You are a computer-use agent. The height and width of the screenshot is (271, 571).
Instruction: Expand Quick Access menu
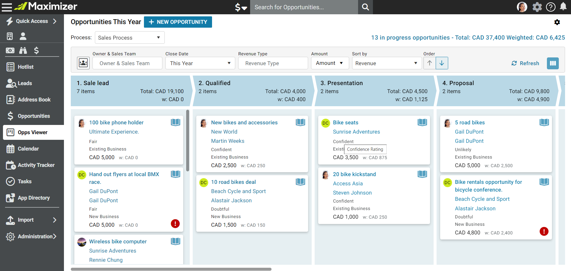[32, 21]
